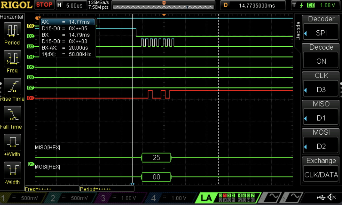Click the D7 channel label

31,88
